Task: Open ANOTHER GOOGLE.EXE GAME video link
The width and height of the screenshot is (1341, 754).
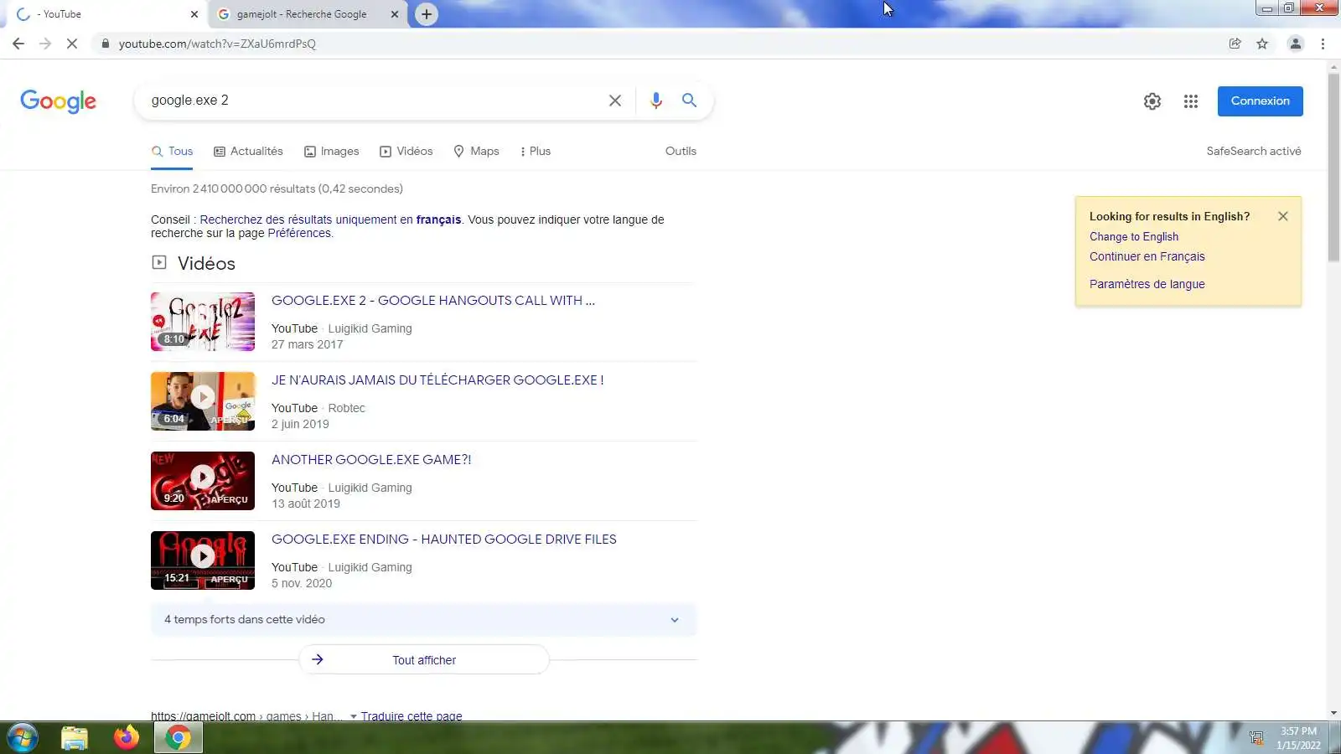Action: [x=371, y=460]
